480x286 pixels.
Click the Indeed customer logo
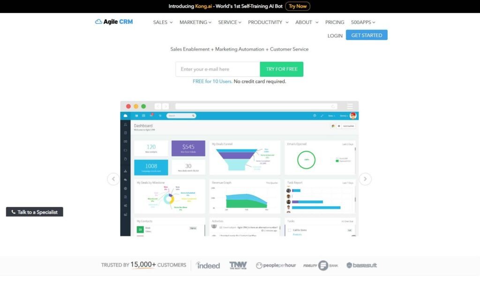tap(208, 265)
